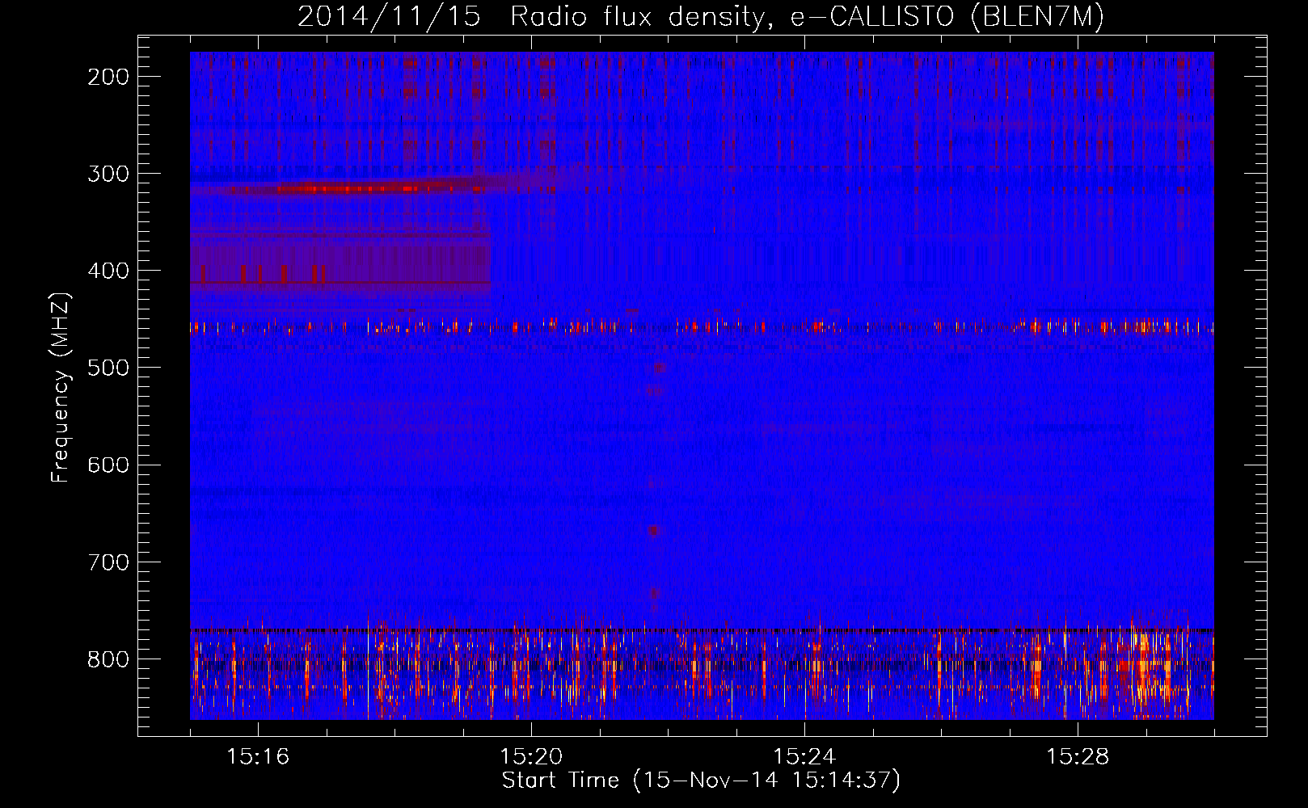Click the Start Time axis label
Viewport: 1308px width, 808px height.
click(x=701, y=781)
